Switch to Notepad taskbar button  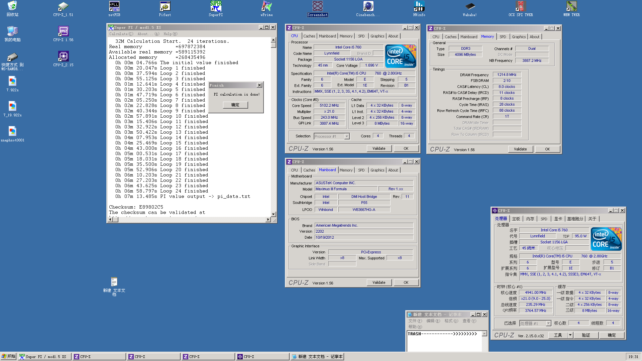click(x=317, y=357)
